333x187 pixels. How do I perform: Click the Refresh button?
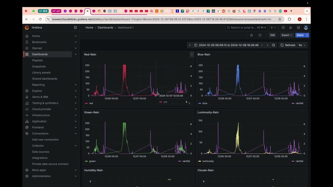(x=288, y=45)
